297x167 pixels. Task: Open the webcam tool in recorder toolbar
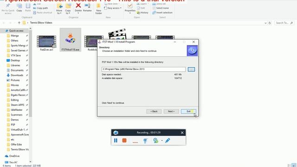156,141
